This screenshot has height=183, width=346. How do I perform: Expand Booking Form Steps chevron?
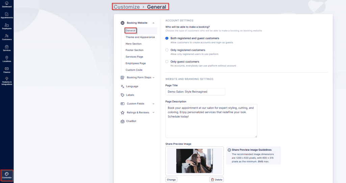coord(153,78)
